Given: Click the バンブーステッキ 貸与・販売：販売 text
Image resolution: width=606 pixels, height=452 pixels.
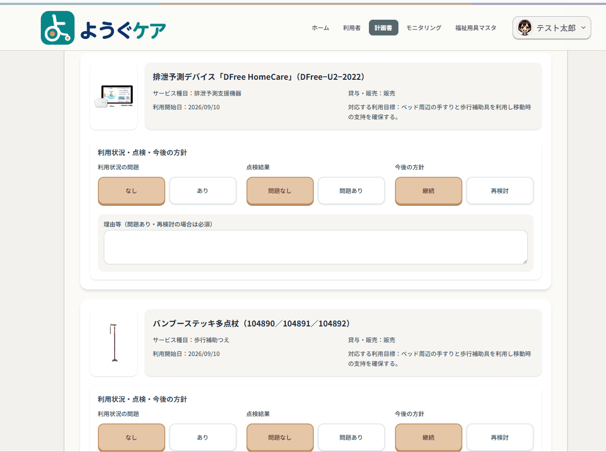Looking at the screenshot, I should pyautogui.click(x=371, y=340).
